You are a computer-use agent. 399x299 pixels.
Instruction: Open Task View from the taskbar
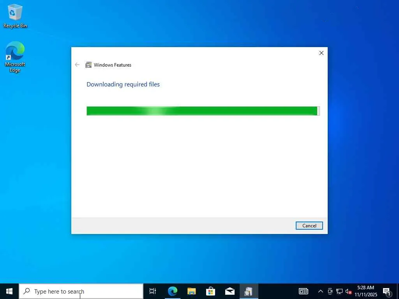(x=153, y=291)
